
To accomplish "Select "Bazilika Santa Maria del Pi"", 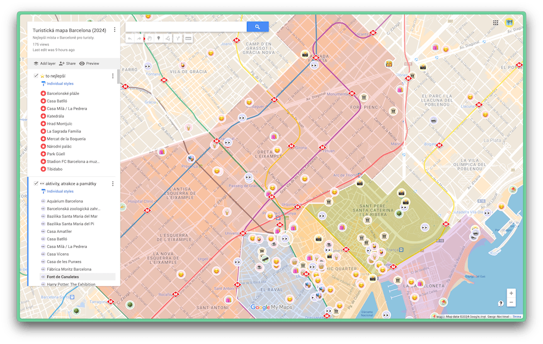I will pyautogui.click(x=70, y=224).
